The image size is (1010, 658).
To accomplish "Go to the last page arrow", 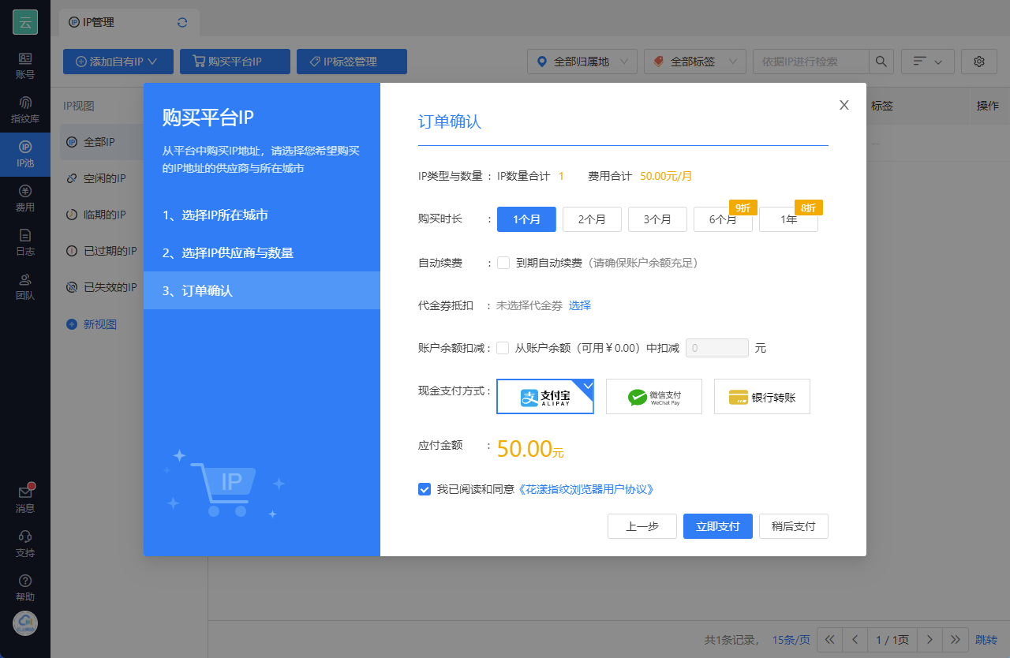I will point(956,639).
